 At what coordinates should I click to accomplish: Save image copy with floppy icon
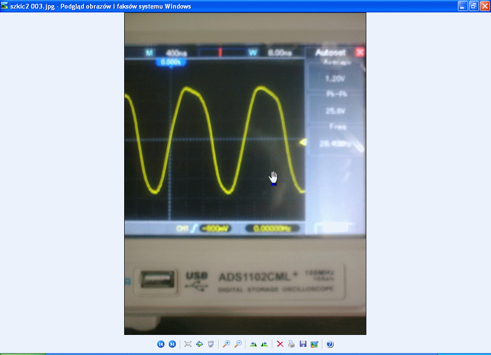pos(303,344)
